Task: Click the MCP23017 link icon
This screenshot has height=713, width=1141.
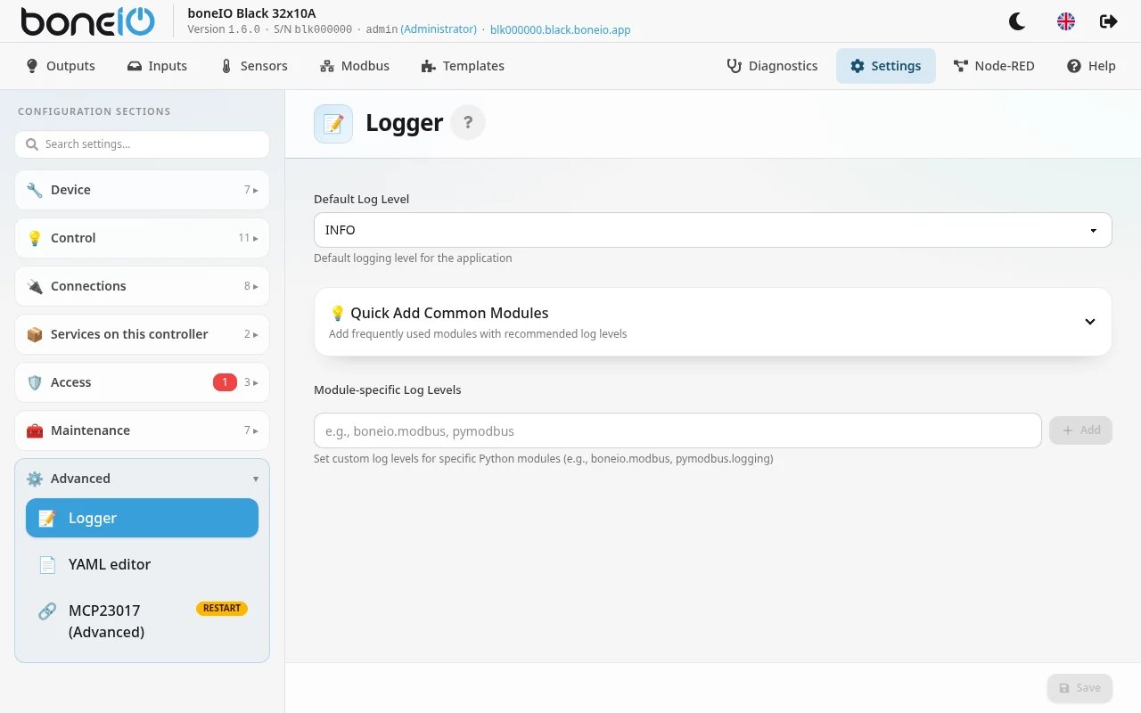Action: (x=47, y=611)
